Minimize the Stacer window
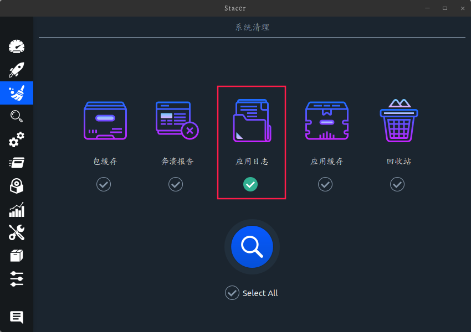This screenshot has height=332, width=471. pyautogui.click(x=427, y=8)
